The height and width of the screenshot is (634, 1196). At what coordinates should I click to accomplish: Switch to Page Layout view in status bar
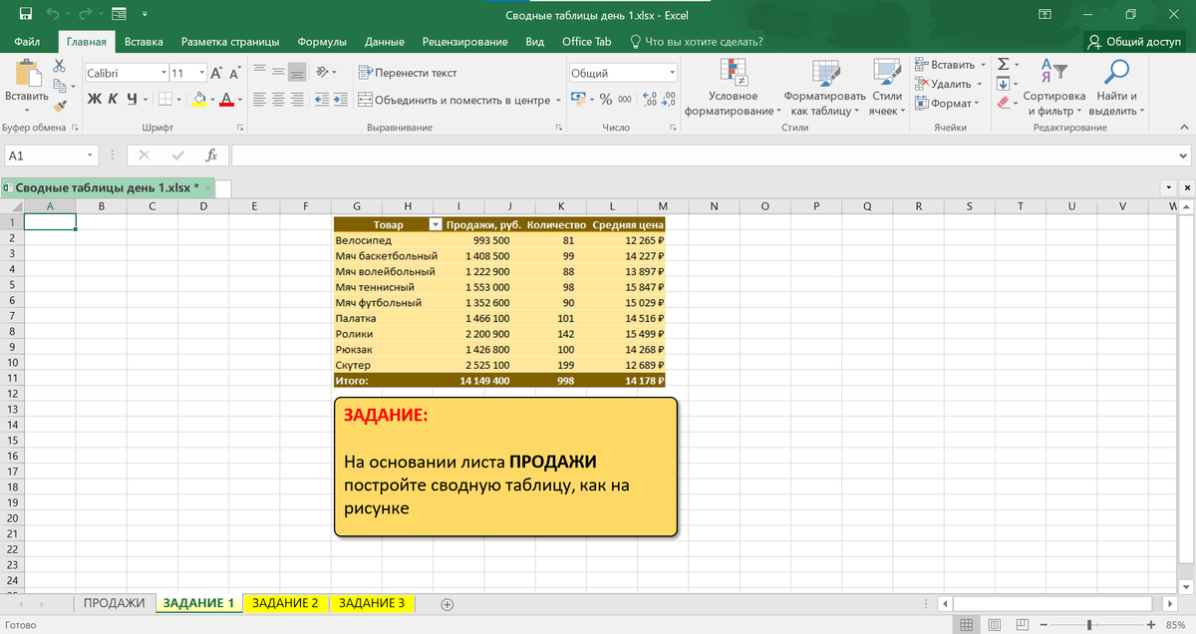996,625
